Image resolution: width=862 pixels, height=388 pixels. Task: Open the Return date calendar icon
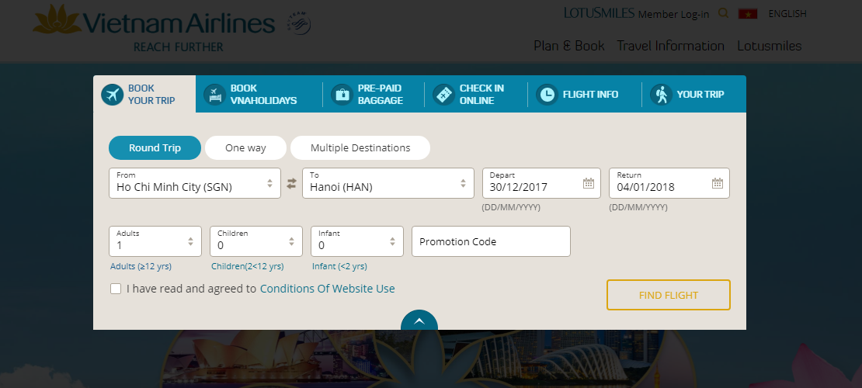pos(718,184)
